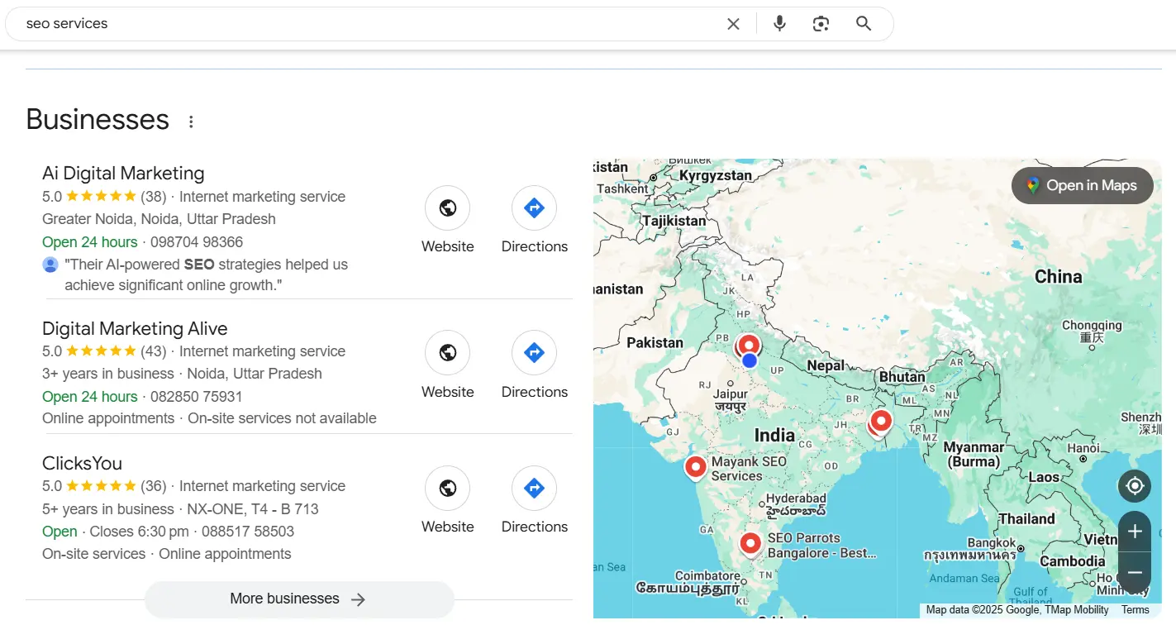Screen dimensions: 1176x644
Task: Click ClicksYou (36) reviews count
Action: (154, 486)
